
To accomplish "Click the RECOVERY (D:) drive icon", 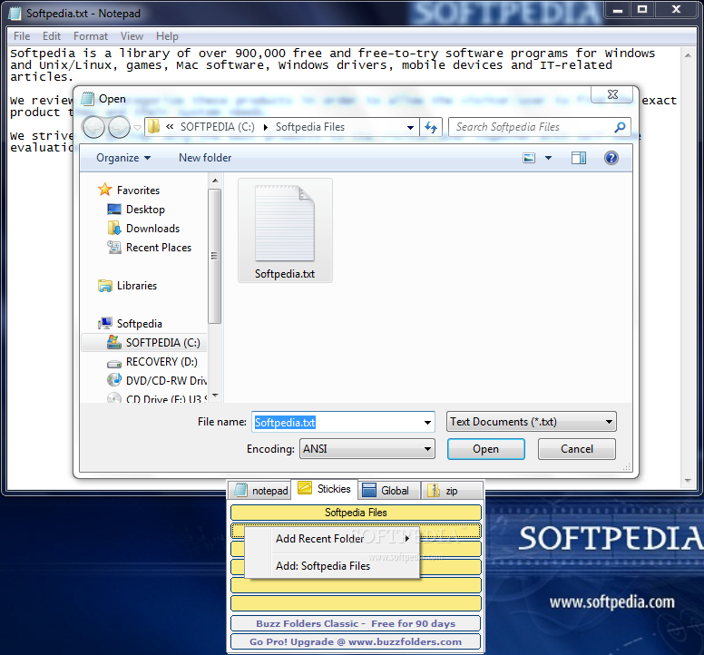I will click(114, 363).
